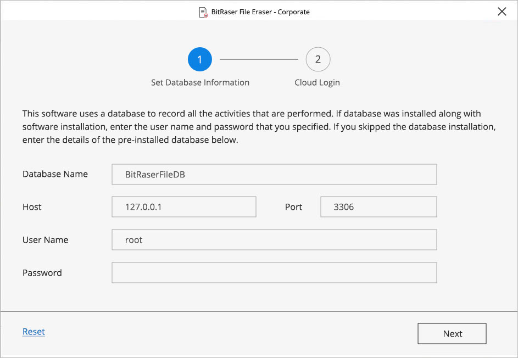Image resolution: width=518 pixels, height=358 pixels.
Task: Click the User Name label
Action: [45, 240]
